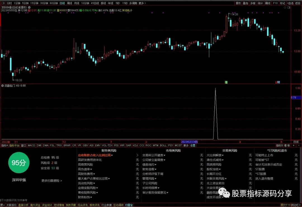The image size is (302, 207).
Task: Switch to 30分钟 period
Action: pyautogui.click(x=44, y=3)
